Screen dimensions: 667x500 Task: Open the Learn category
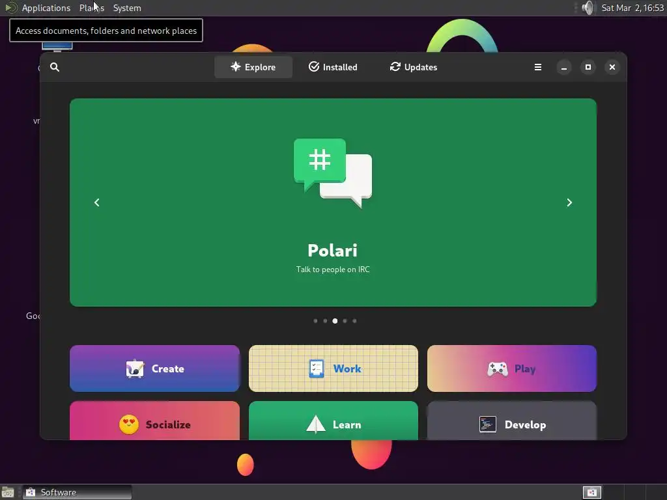tap(333, 421)
